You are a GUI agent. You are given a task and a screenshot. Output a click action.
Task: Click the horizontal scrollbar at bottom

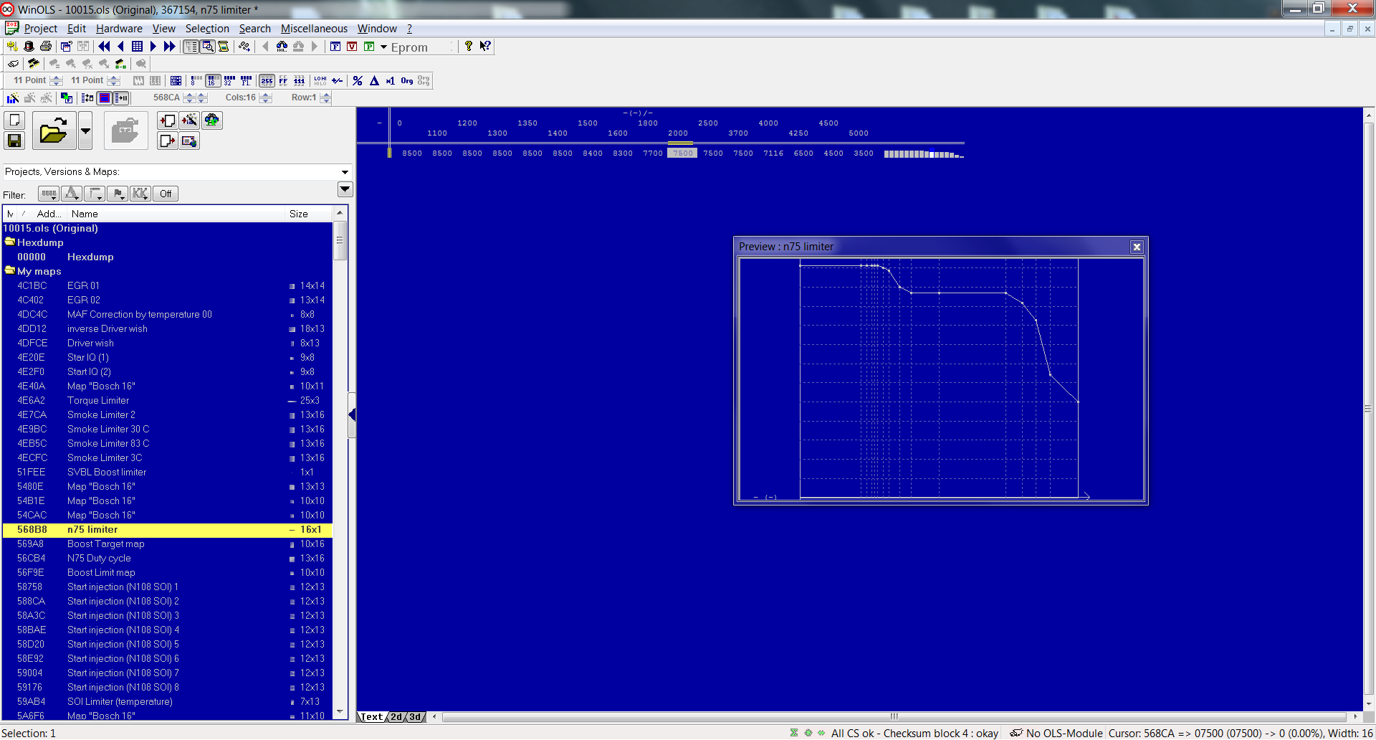(894, 717)
